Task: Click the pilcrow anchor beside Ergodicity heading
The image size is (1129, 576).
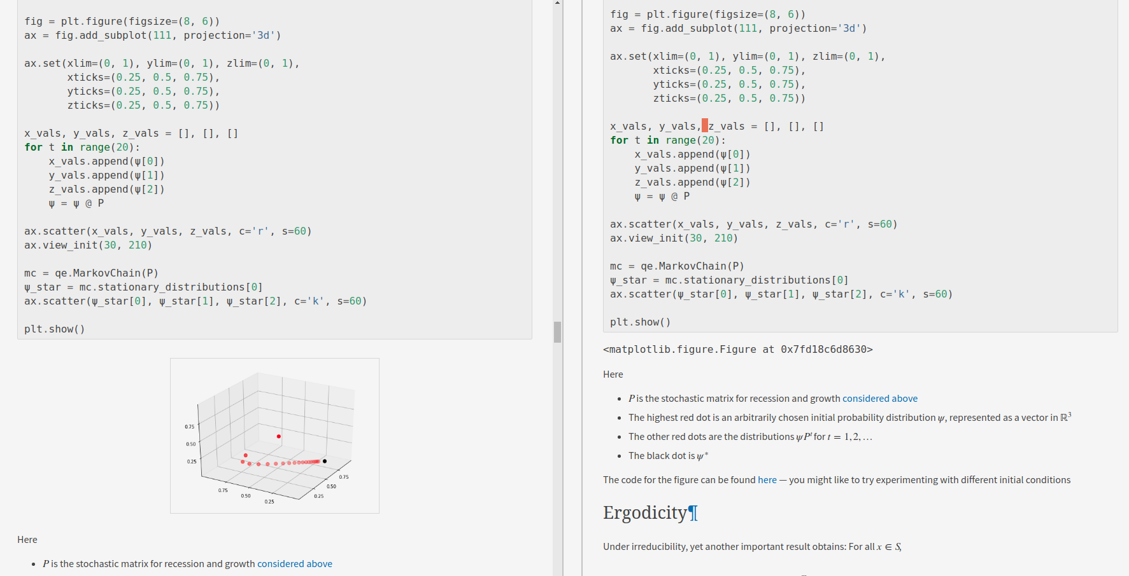Action: coord(693,512)
